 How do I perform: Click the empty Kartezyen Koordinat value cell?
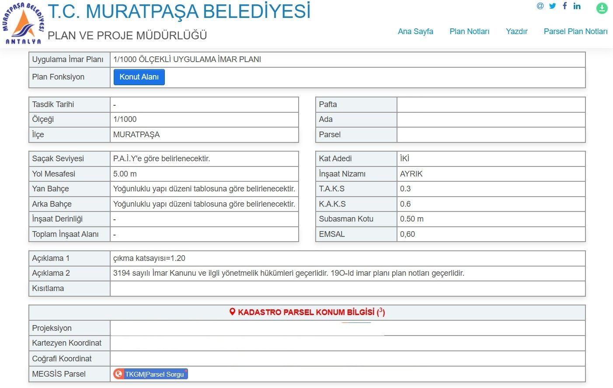(x=347, y=343)
